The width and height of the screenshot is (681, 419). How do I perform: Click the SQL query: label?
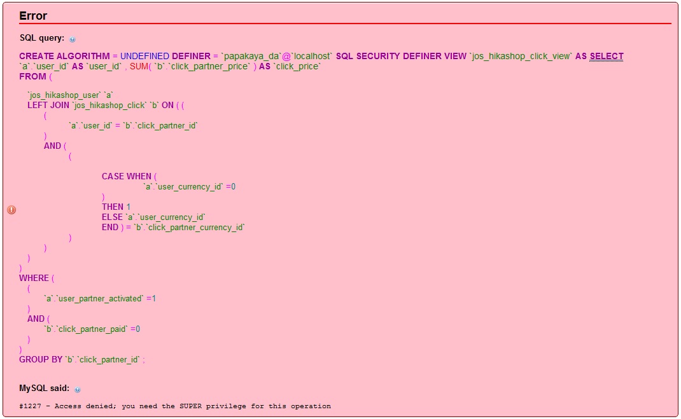(42, 38)
